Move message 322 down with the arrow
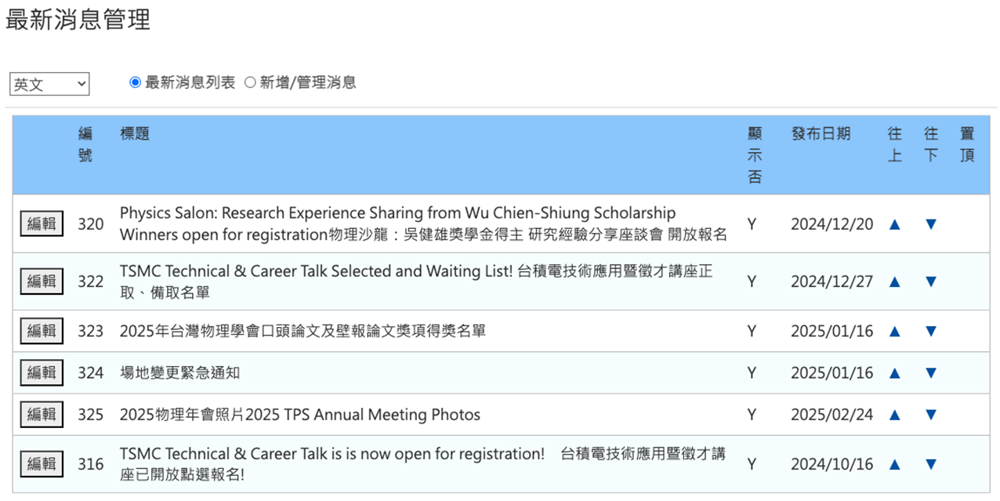1000x501 pixels. (x=931, y=281)
